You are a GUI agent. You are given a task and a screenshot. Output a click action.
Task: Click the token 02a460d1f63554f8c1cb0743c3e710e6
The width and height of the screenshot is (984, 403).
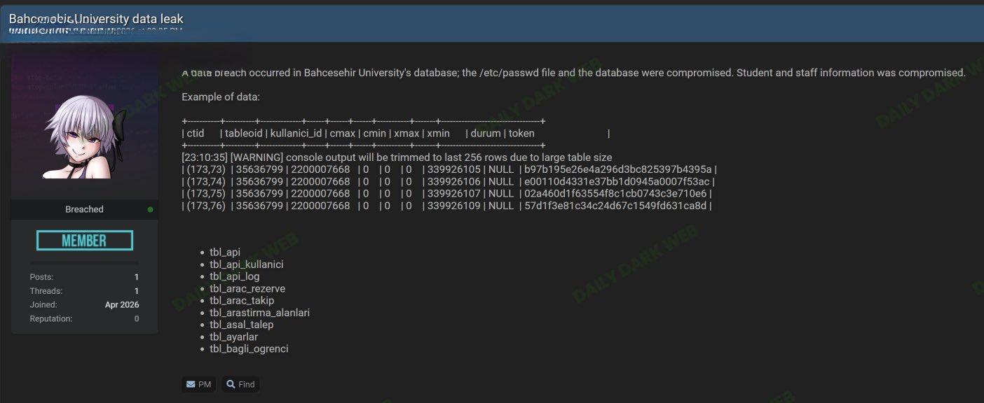[617, 193]
